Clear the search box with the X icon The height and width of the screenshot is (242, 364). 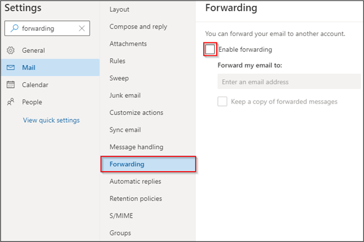[x=82, y=29]
